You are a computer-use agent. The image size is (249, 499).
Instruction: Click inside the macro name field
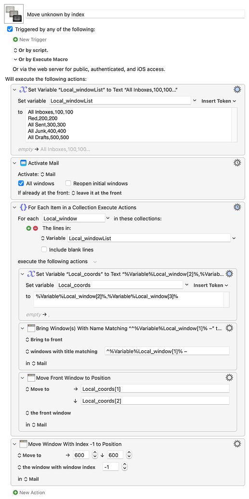(135, 14)
